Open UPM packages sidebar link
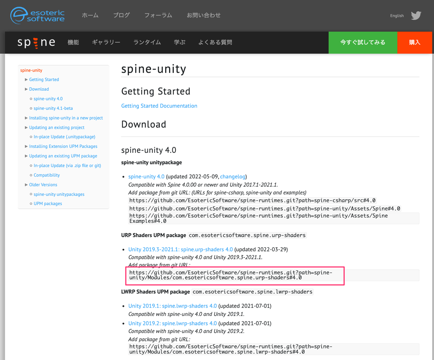 coord(48,204)
